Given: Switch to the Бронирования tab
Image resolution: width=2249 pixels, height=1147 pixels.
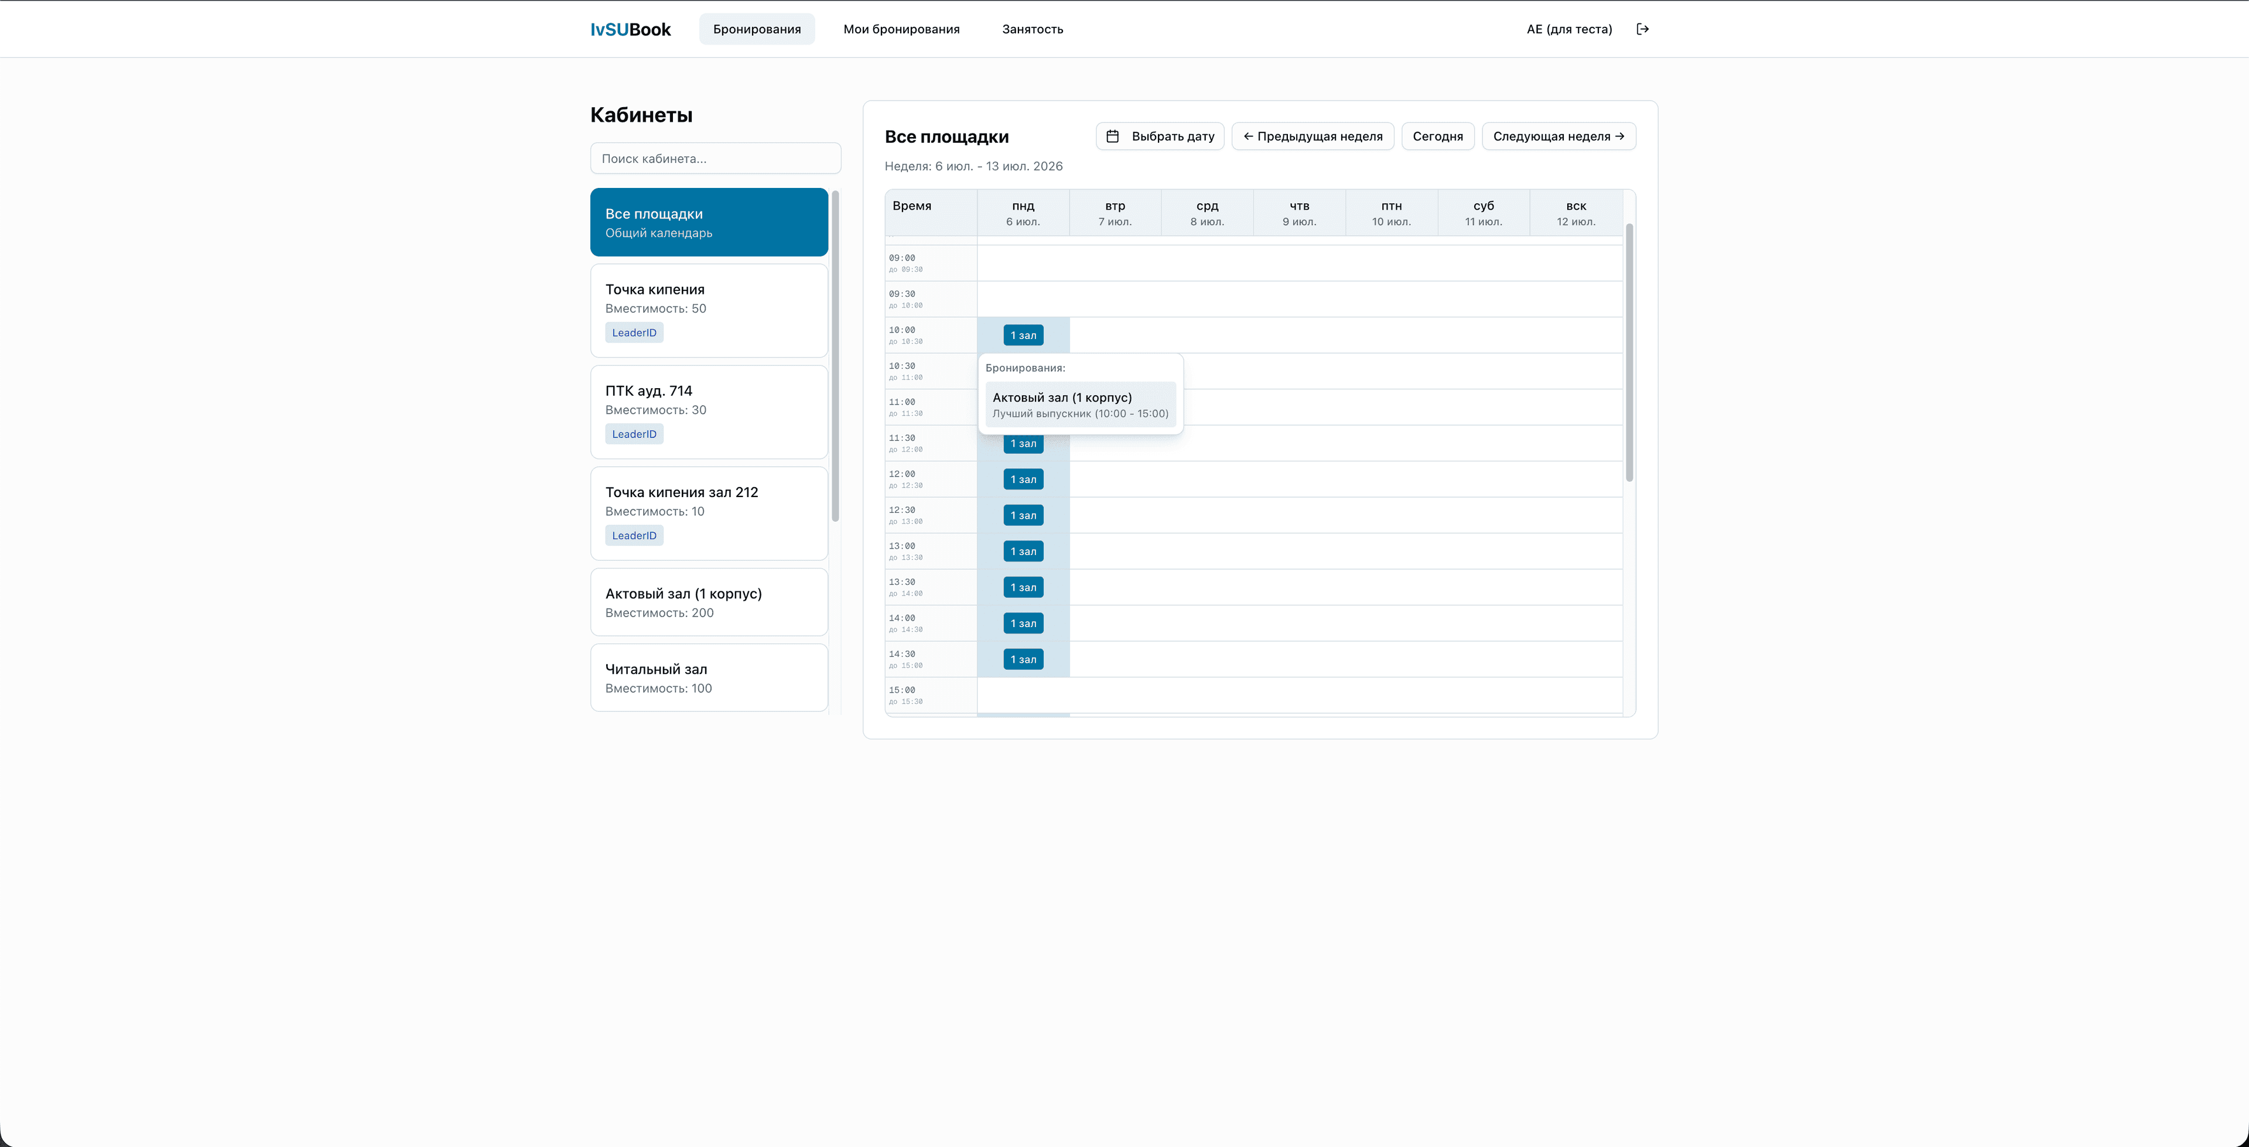Looking at the screenshot, I should 757,29.
